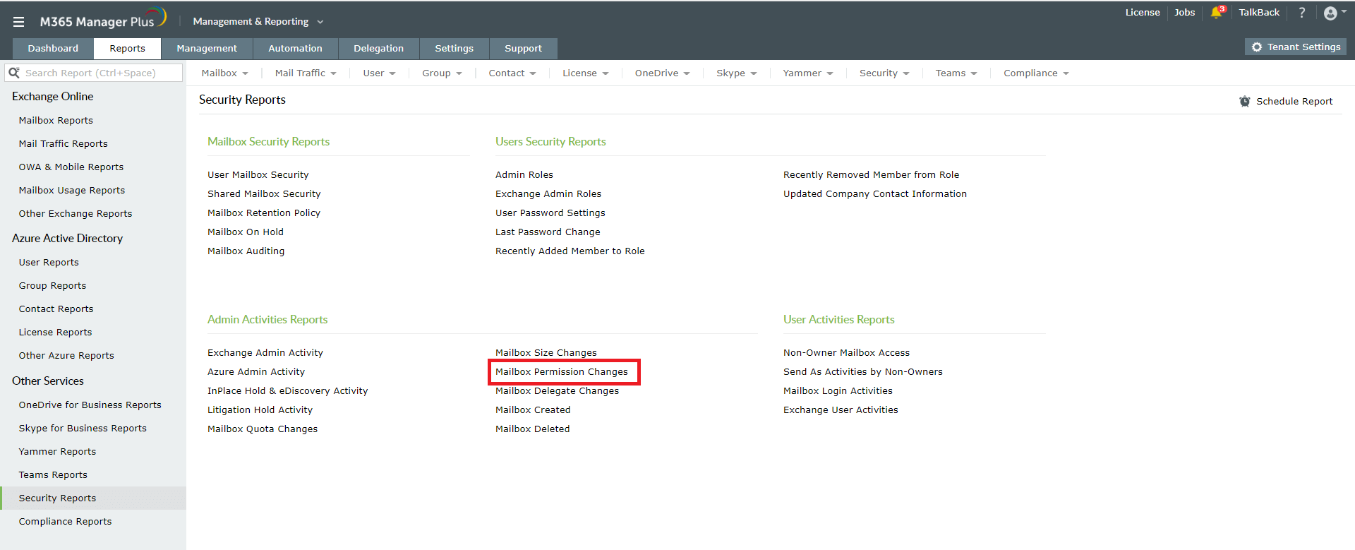Open the Mailbox report dropdown
The width and height of the screenshot is (1355, 550).
(x=225, y=73)
